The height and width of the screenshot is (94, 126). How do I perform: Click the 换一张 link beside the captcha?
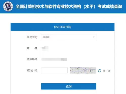107,71
